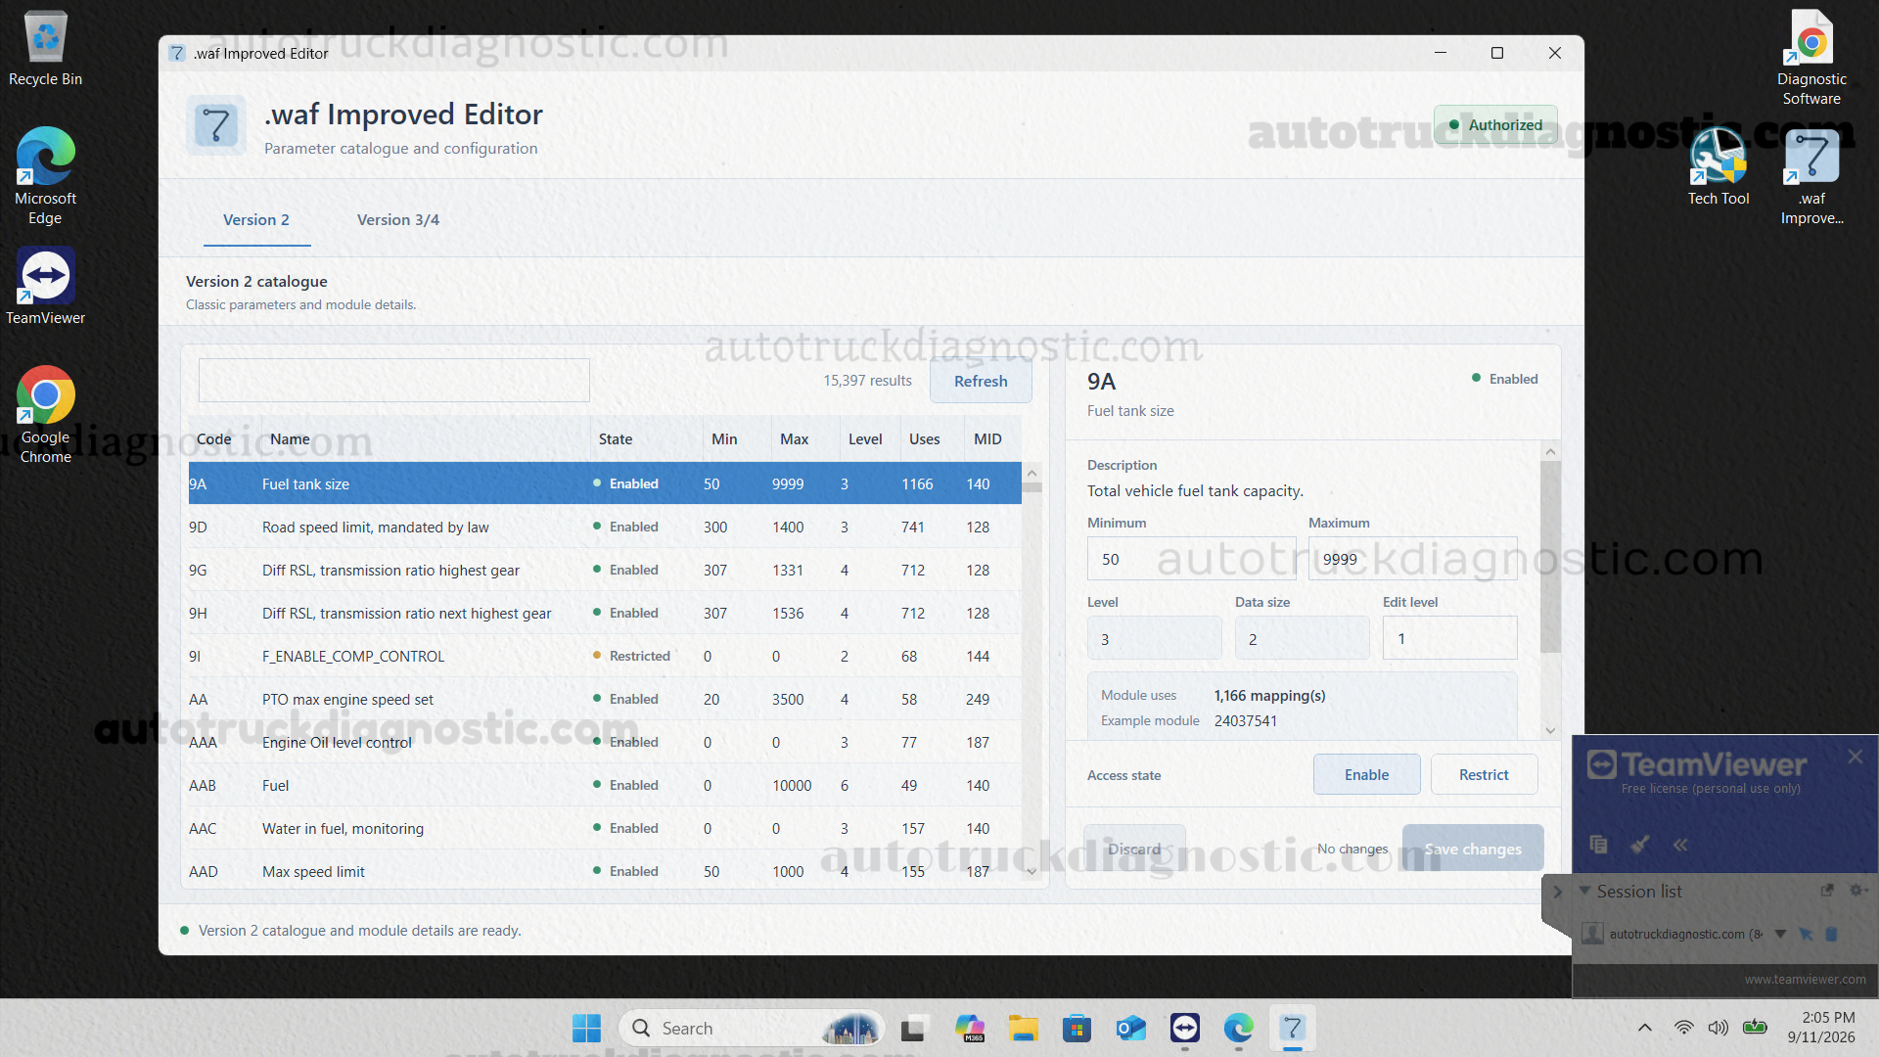Select row 9D Road speed limit

[x=605, y=527]
